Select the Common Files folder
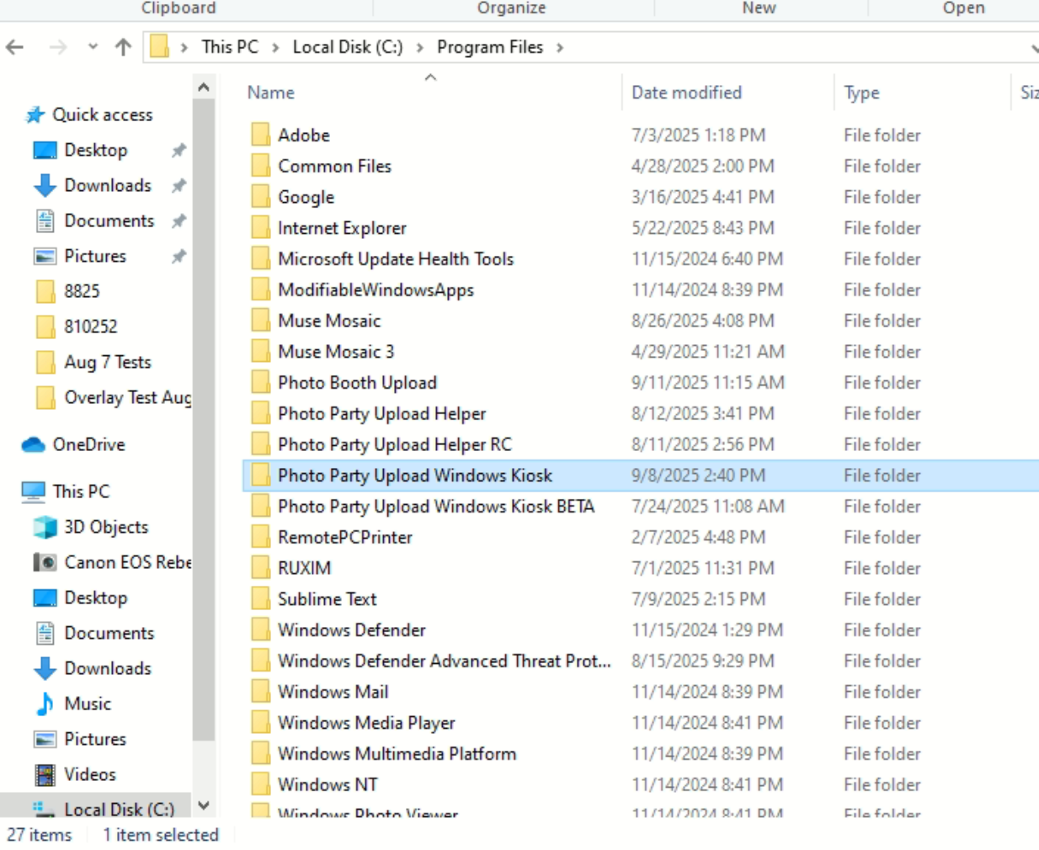 334,166
